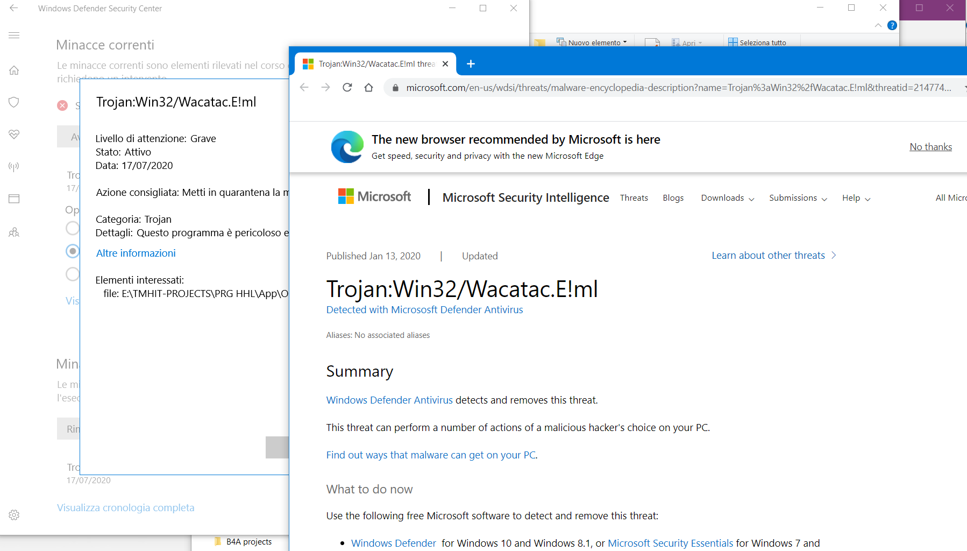This screenshot has width=967, height=551.
Task: Click Minacce correnti heading
Action: [105, 45]
